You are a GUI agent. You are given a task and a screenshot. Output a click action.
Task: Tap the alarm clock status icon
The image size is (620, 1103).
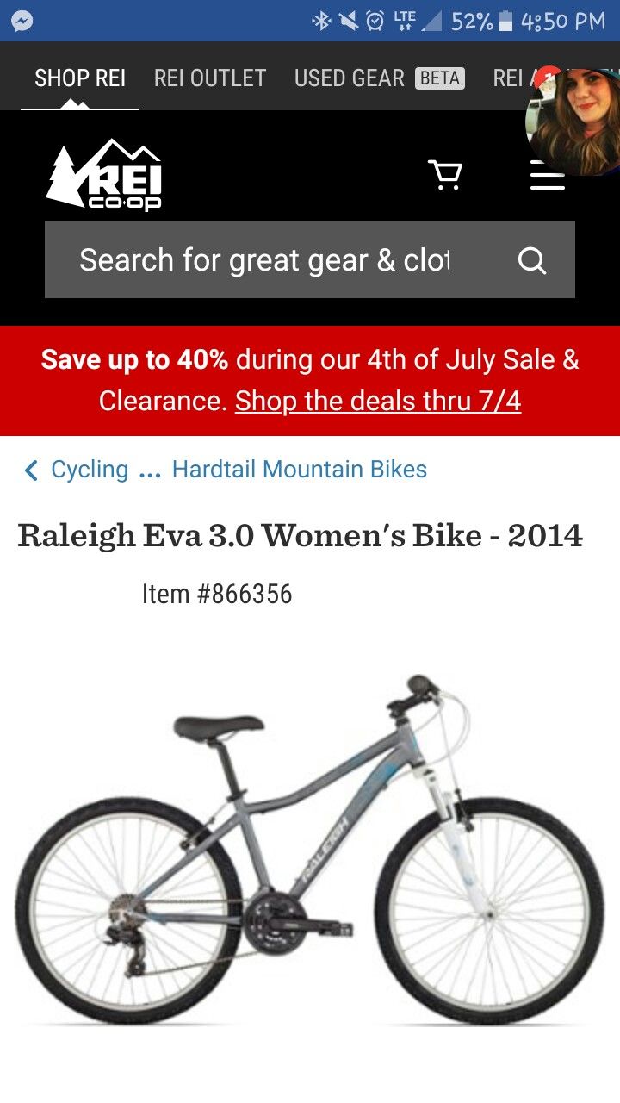click(375, 21)
